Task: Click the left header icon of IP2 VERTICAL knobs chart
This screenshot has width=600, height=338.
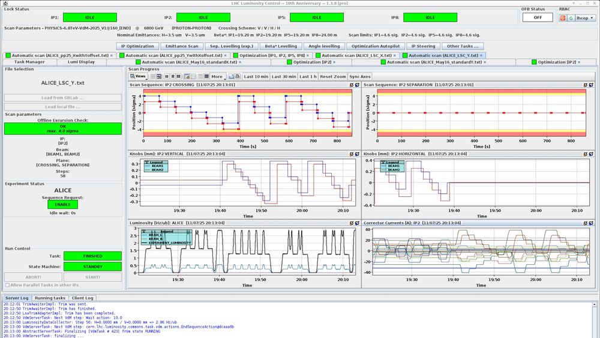Action: point(351,154)
